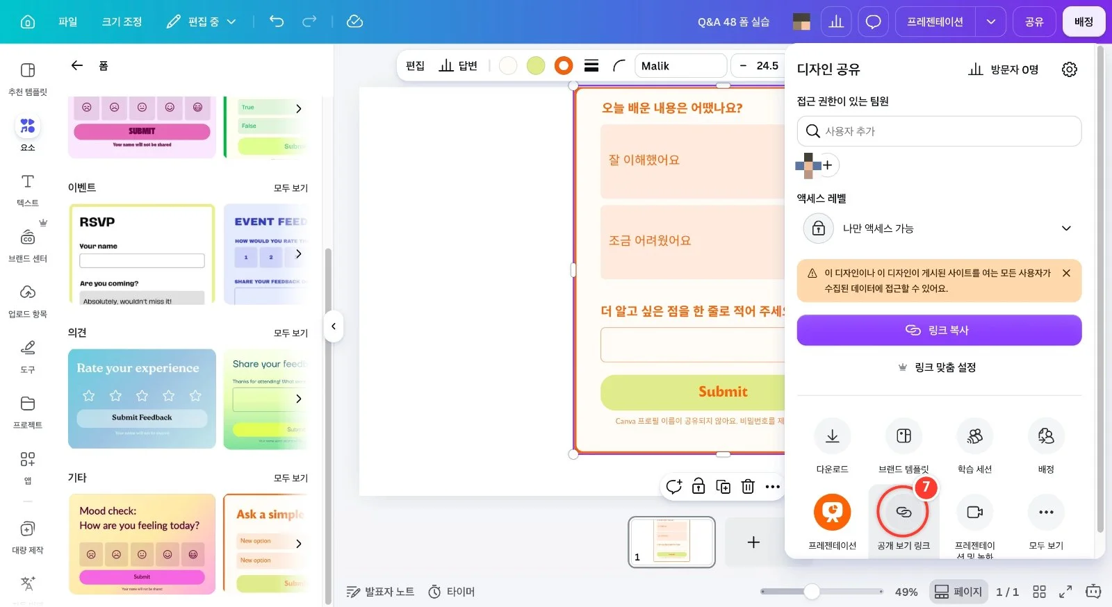The height and width of the screenshot is (607, 1112).
Task: Open 편집 중 mode dropdown
Action: pos(202,22)
